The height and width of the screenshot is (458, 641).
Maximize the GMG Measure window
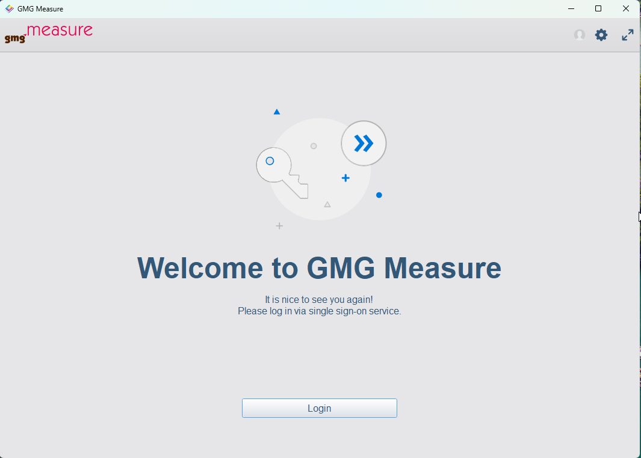(598, 8)
